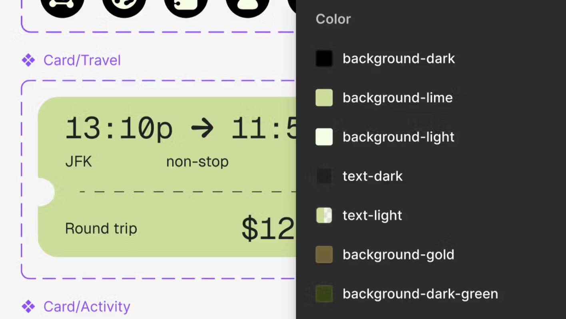
Task: Choose the text-dark color style
Action: click(373, 176)
